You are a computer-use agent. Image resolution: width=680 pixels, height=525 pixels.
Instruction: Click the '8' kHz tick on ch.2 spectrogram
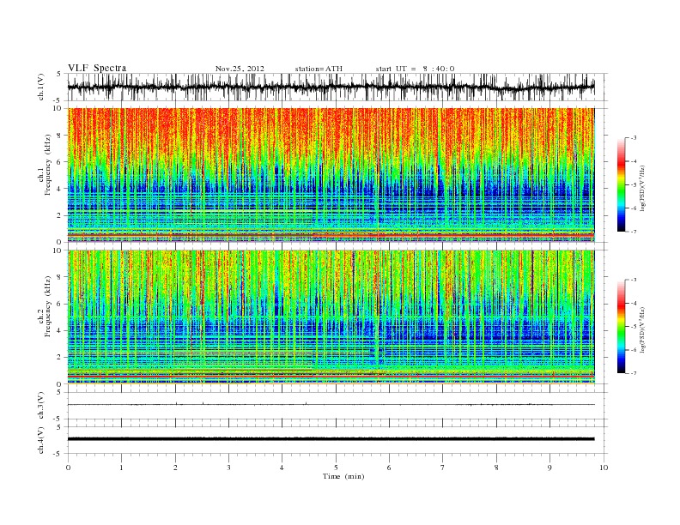point(60,277)
